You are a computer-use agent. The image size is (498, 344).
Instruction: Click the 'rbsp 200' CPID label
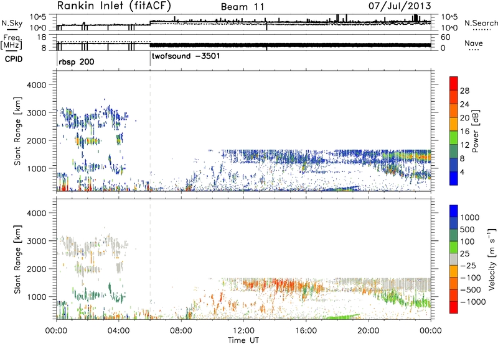tap(76, 61)
